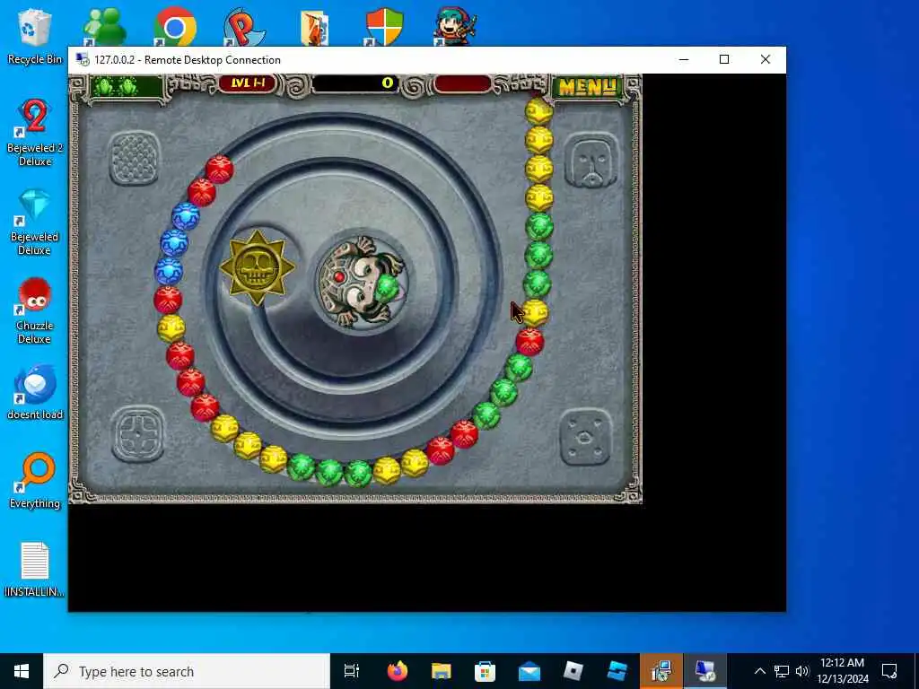Open the red letter P desktop shortcut

(x=244, y=26)
